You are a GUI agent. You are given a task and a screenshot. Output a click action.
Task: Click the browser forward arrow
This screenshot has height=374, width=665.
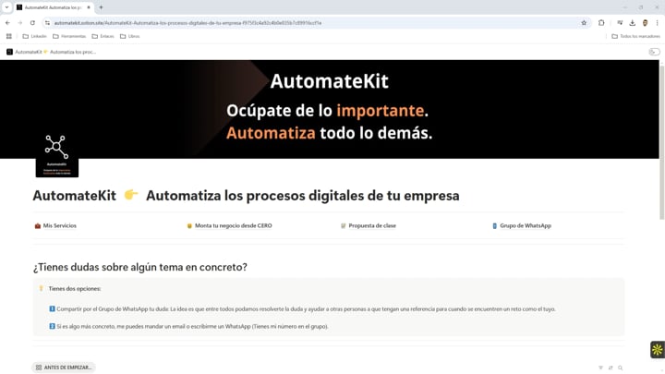pos(20,23)
